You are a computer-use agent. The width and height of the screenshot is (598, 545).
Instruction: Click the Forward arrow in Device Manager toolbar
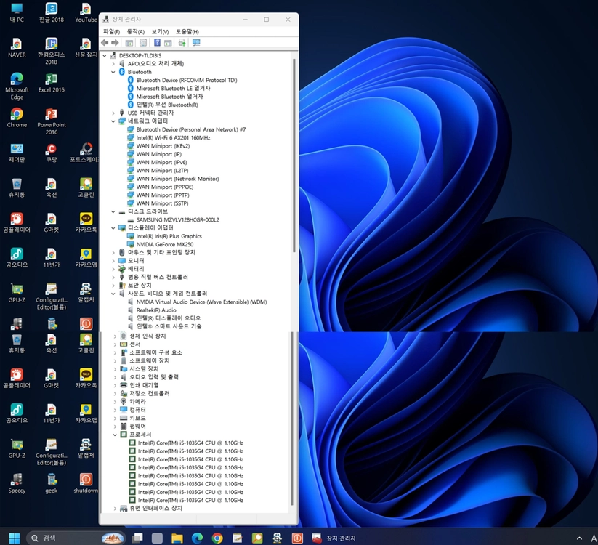point(115,43)
